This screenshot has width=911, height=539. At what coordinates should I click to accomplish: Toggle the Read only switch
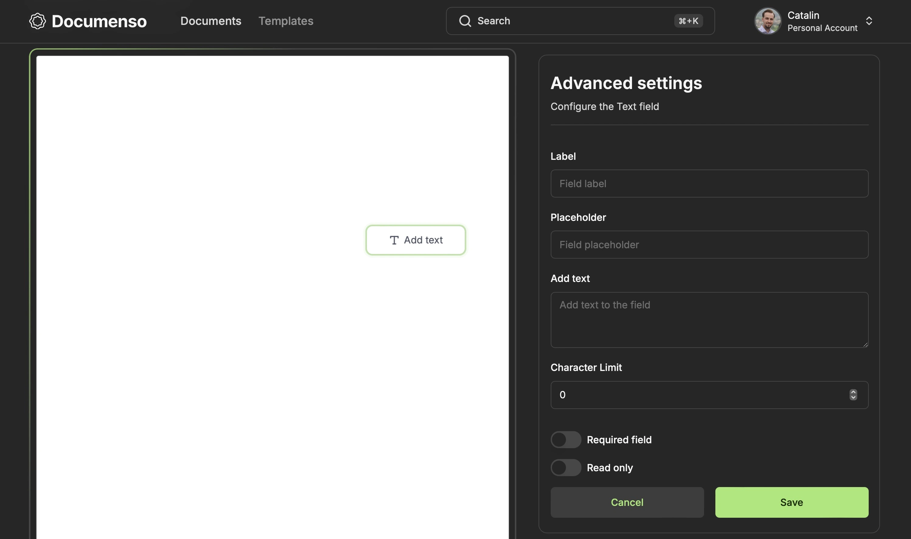[565, 466]
